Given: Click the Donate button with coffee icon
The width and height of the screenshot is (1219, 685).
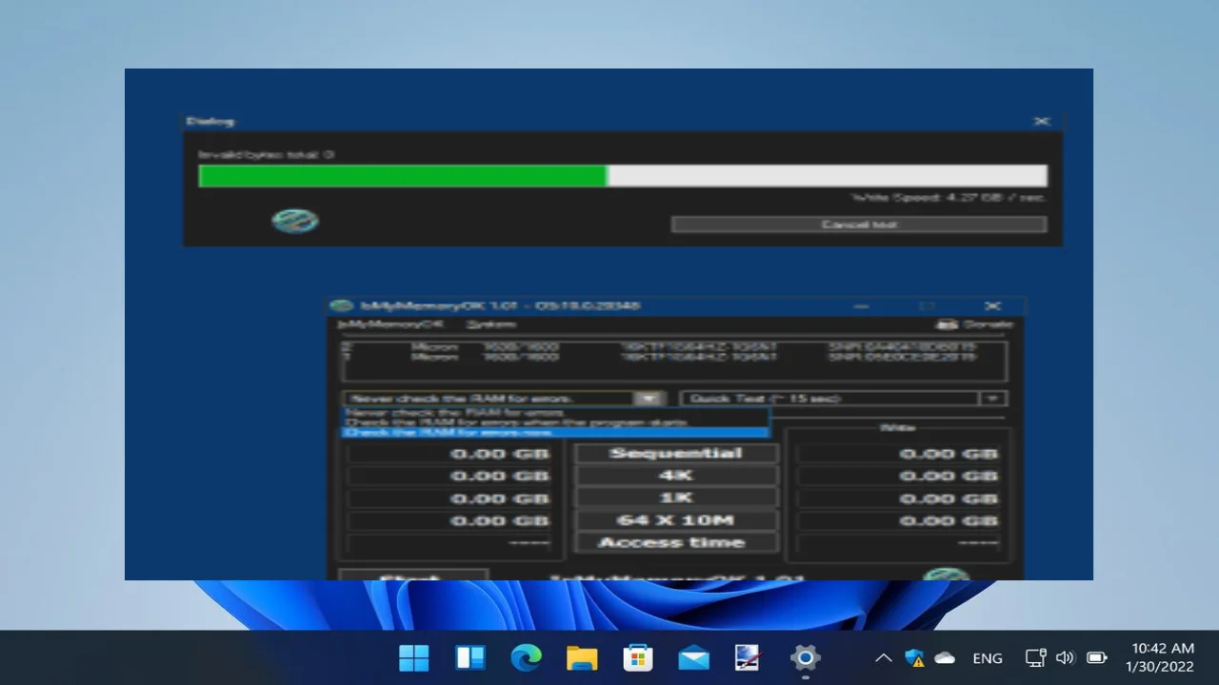Looking at the screenshot, I should point(974,324).
